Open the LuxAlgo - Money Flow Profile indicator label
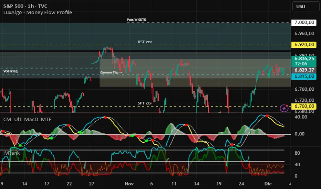The width and height of the screenshot is (321, 189). click(x=38, y=12)
